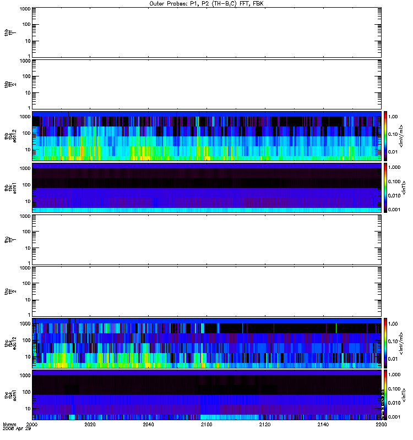
Task: Select the 2020 time tick label
Action: (x=90, y=425)
